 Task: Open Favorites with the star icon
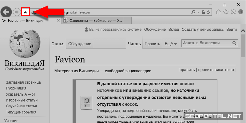click(x=226, y=12)
